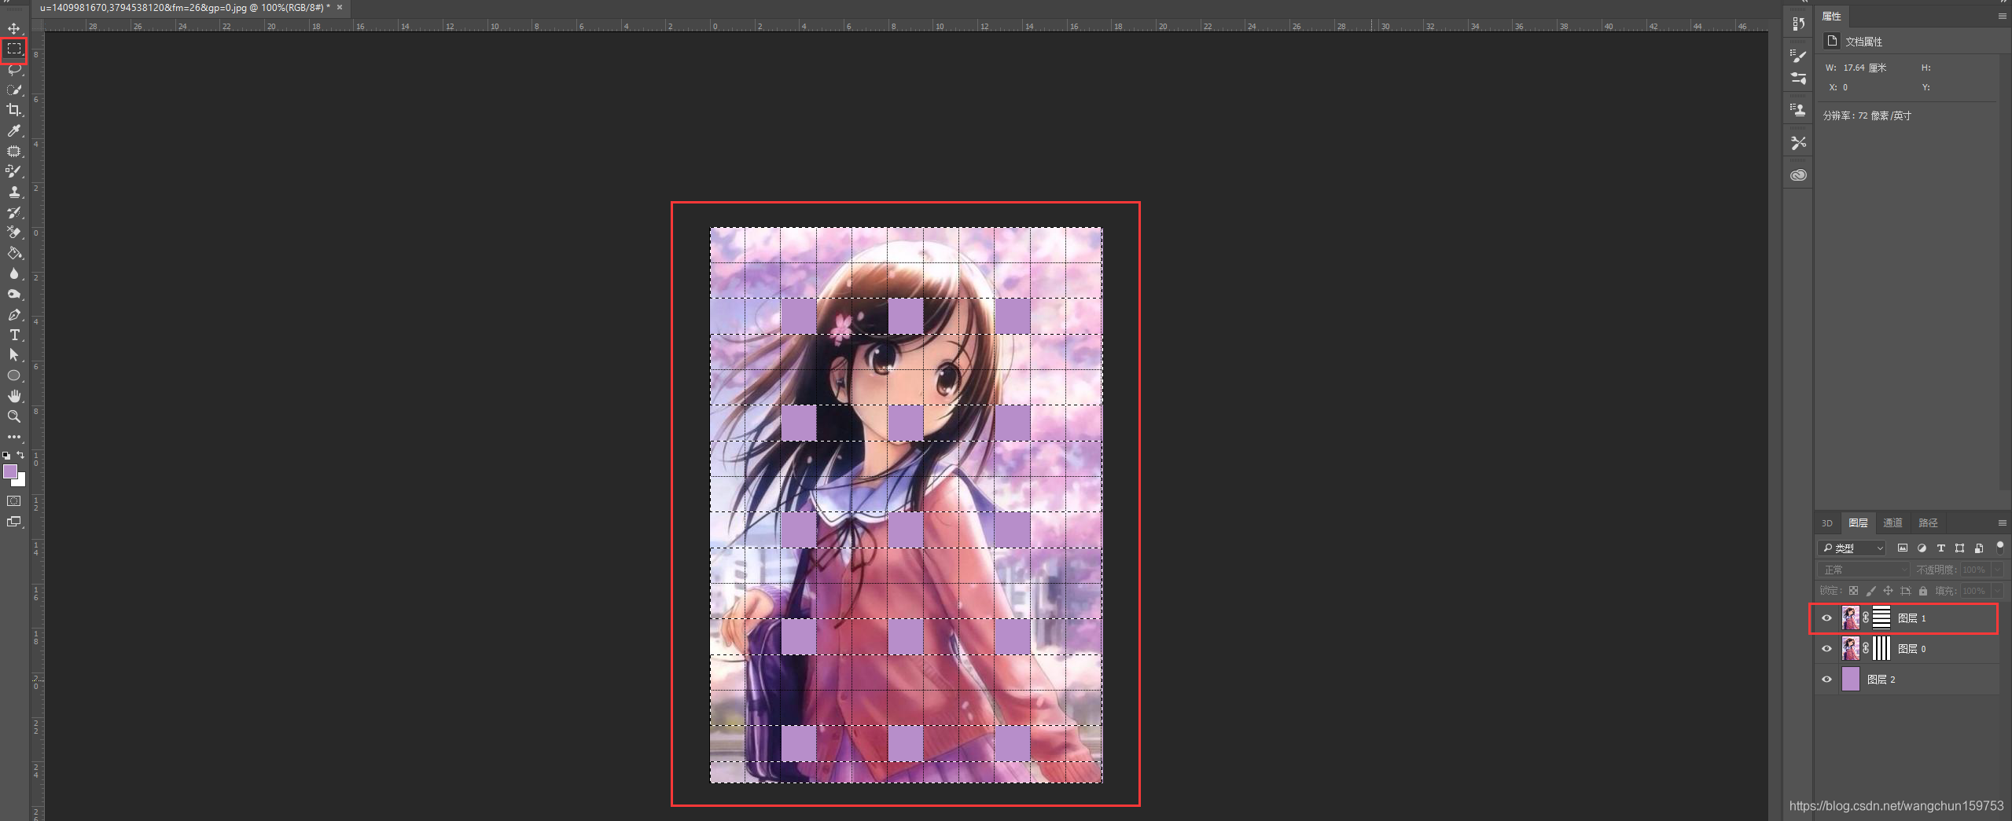Select 图层 2 purple fill thumbnail
2012x821 pixels.
[1851, 680]
